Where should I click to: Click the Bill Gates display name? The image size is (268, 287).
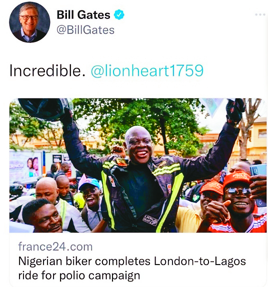coord(83,14)
